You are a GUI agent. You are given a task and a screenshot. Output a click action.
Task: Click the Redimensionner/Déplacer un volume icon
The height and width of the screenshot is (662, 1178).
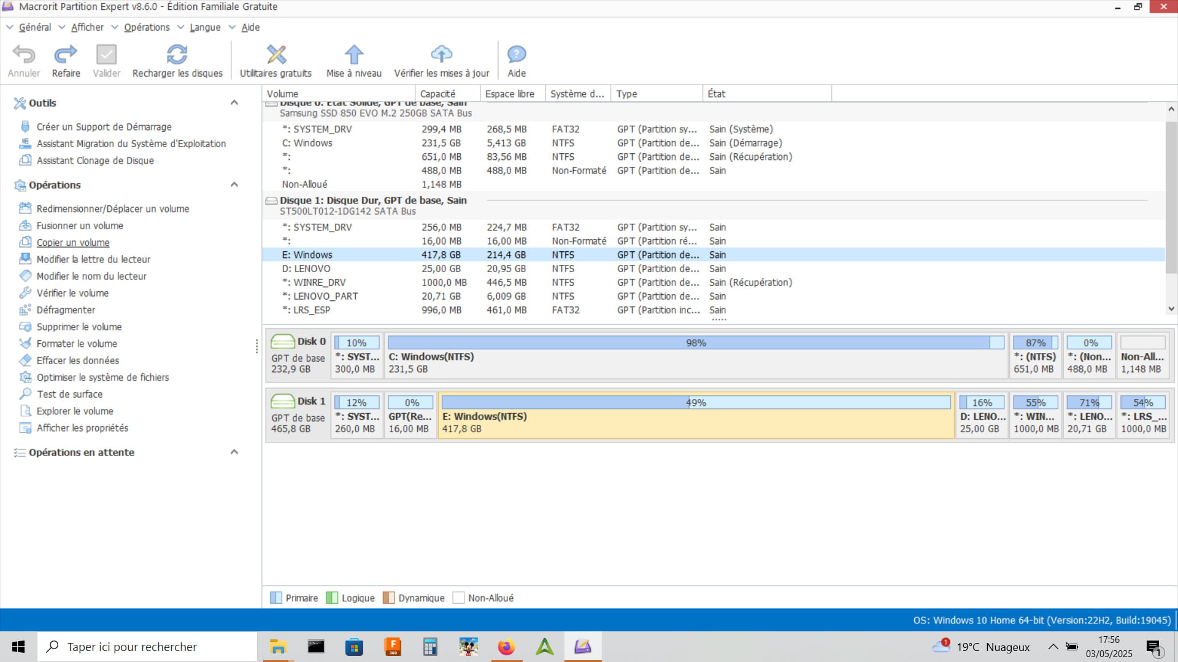(x=25, y=208)
